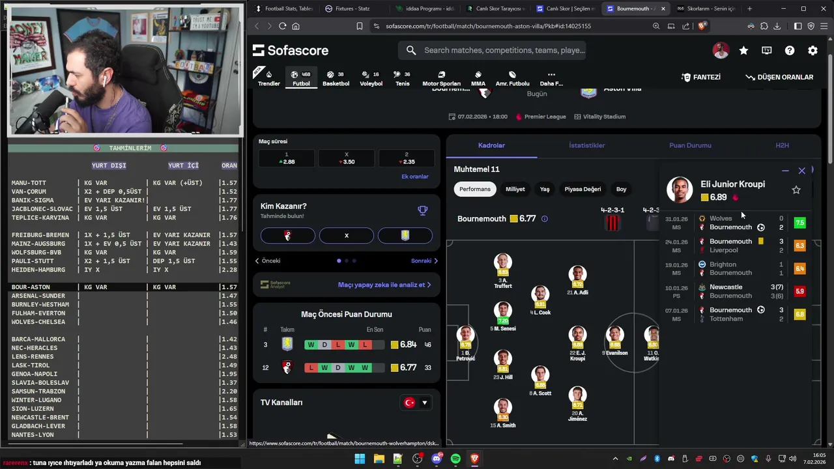Screen dimensions: 834x469
Task: Open the Ek oranlar link
Action: point(415,177)
